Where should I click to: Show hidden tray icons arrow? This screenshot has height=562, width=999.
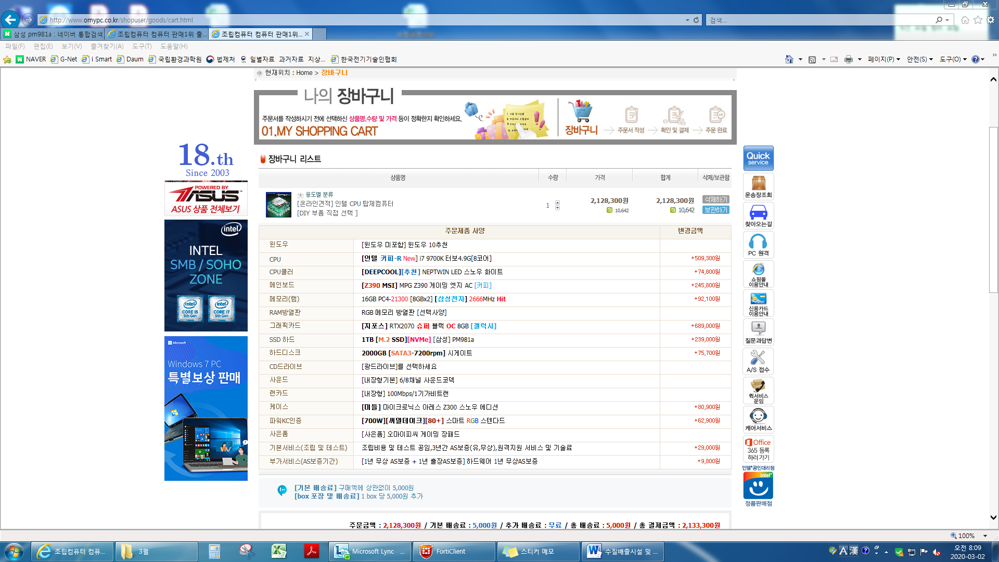(886, 552)
